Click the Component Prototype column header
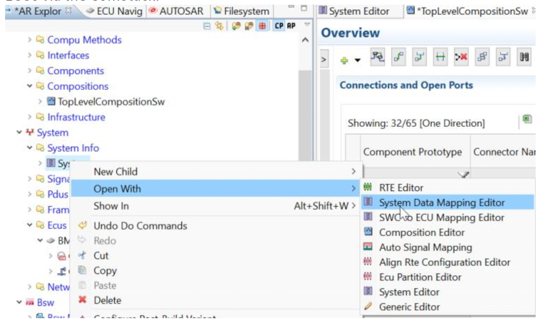553x324 pixels. (415, 152)
